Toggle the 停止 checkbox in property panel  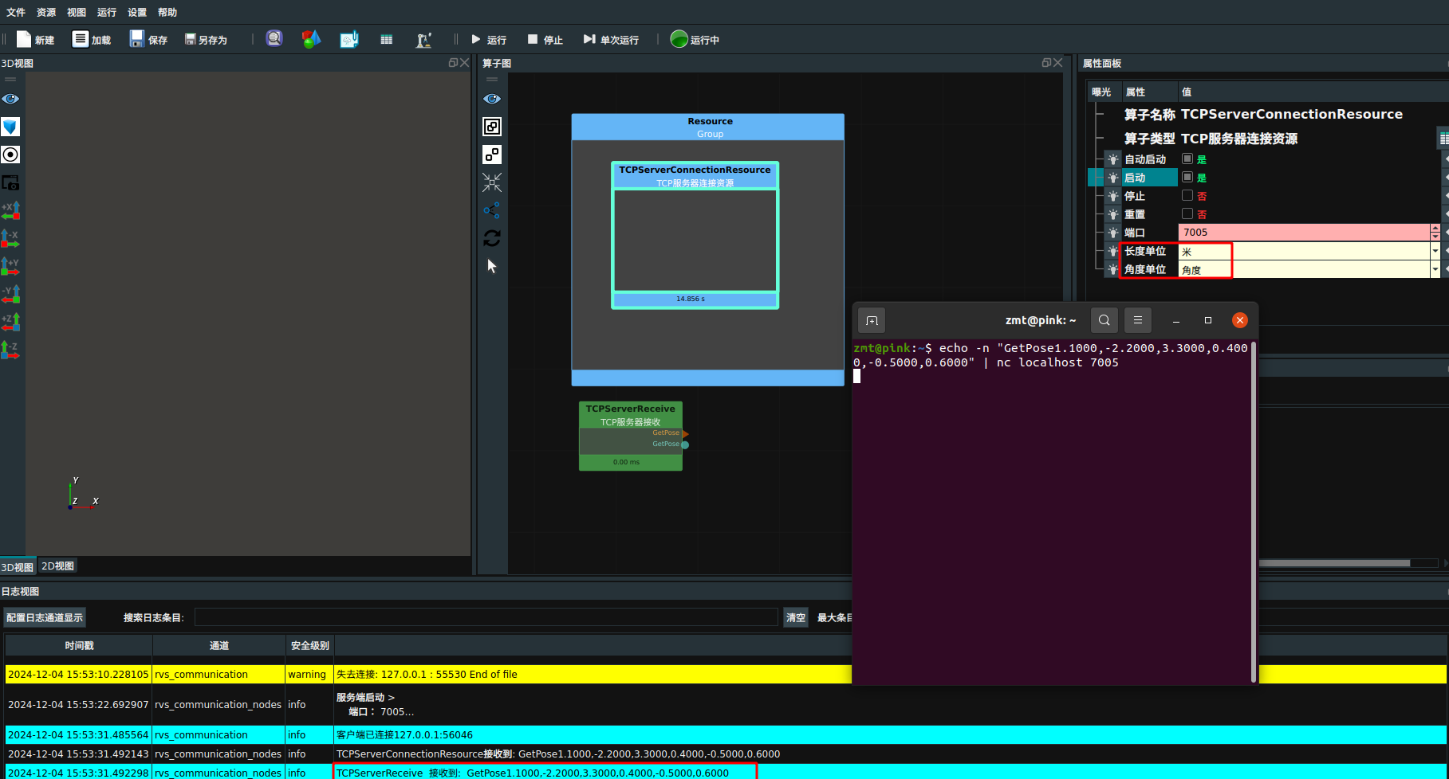[x=1187, y=195]
